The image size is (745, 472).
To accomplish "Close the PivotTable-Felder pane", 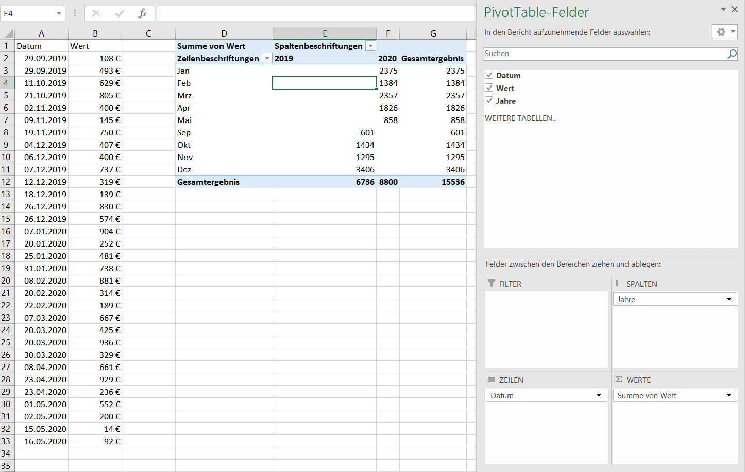I will point(735,9).
